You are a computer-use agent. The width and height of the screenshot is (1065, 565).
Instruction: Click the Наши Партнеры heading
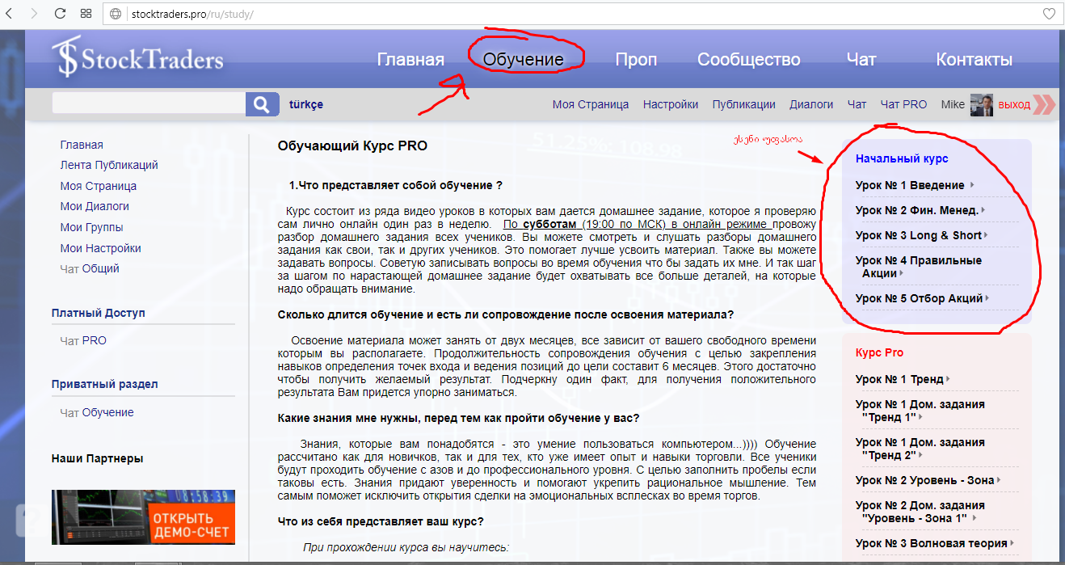click(98, 458)
